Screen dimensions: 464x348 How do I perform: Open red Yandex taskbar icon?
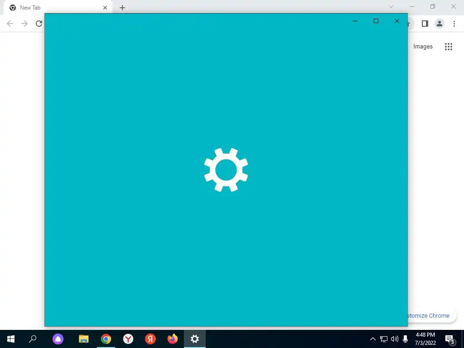150,339
